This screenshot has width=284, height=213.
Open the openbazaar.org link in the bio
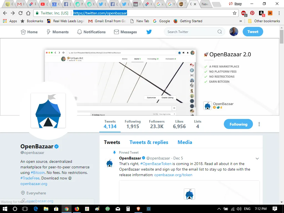coord(34,184)
